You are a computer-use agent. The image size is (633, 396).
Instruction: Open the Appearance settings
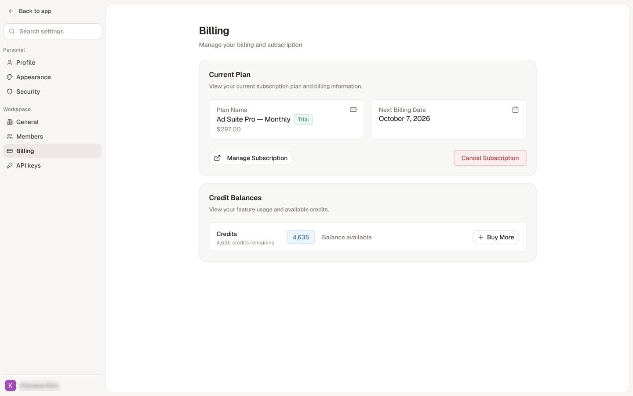[52, 77]
